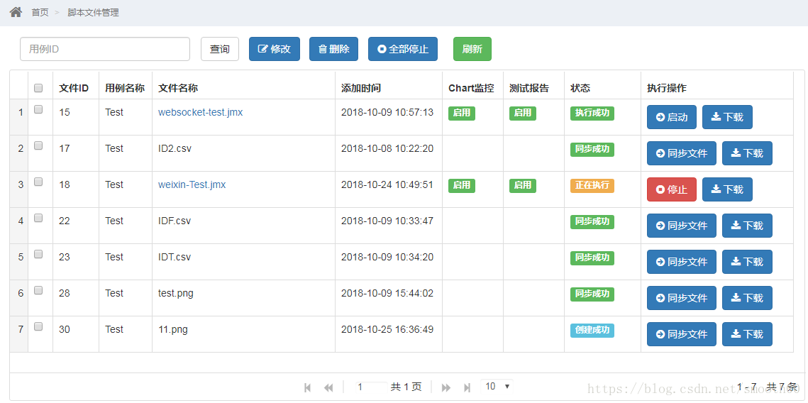Go to last page pagination icon
Screen dimensions: 808x403
click(x=467, y=387)
